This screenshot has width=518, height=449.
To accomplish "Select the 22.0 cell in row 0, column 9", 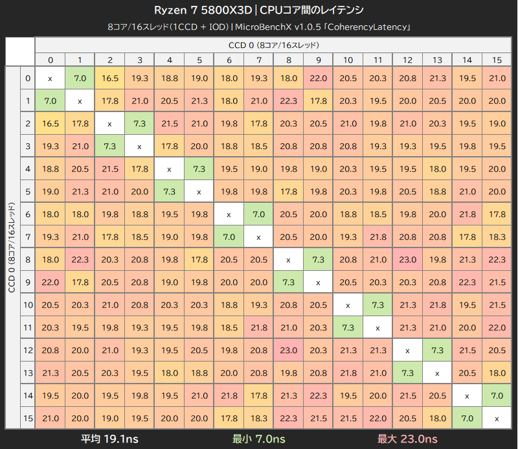I will [318, 78].
